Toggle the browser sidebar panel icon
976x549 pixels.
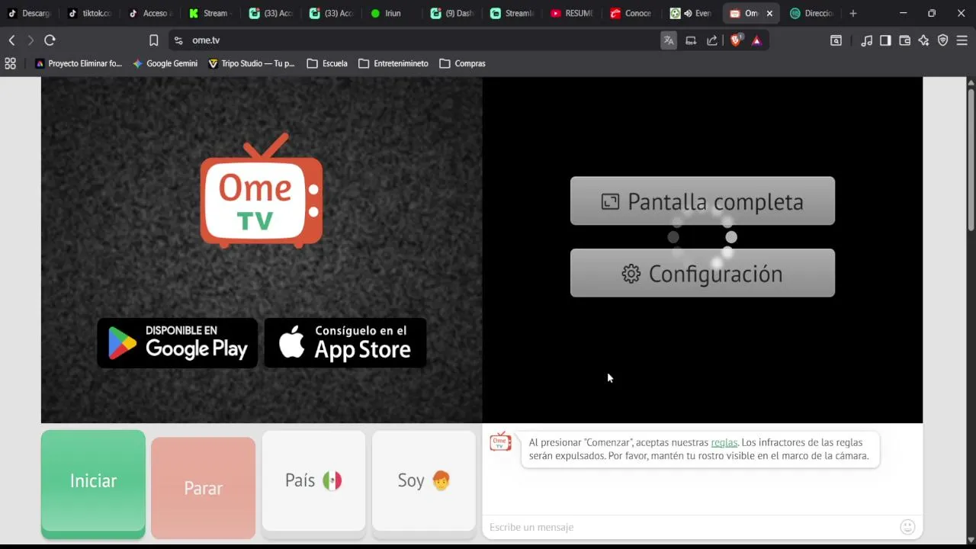coord(885,40)
